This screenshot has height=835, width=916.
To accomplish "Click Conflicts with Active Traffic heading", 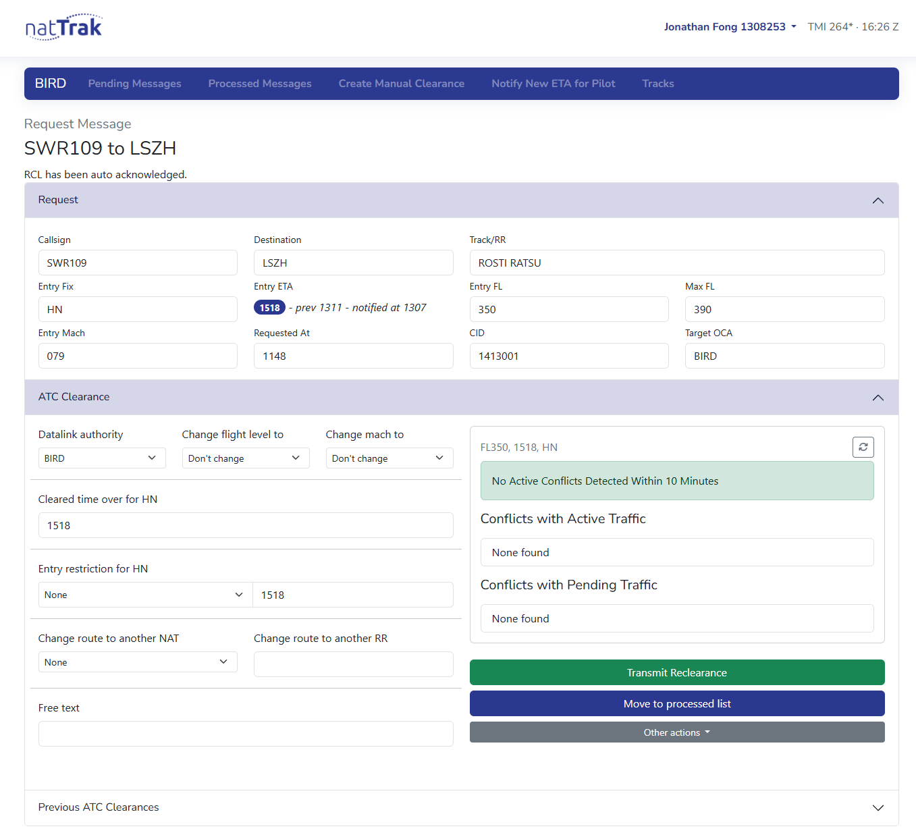I will pos(563,518).
